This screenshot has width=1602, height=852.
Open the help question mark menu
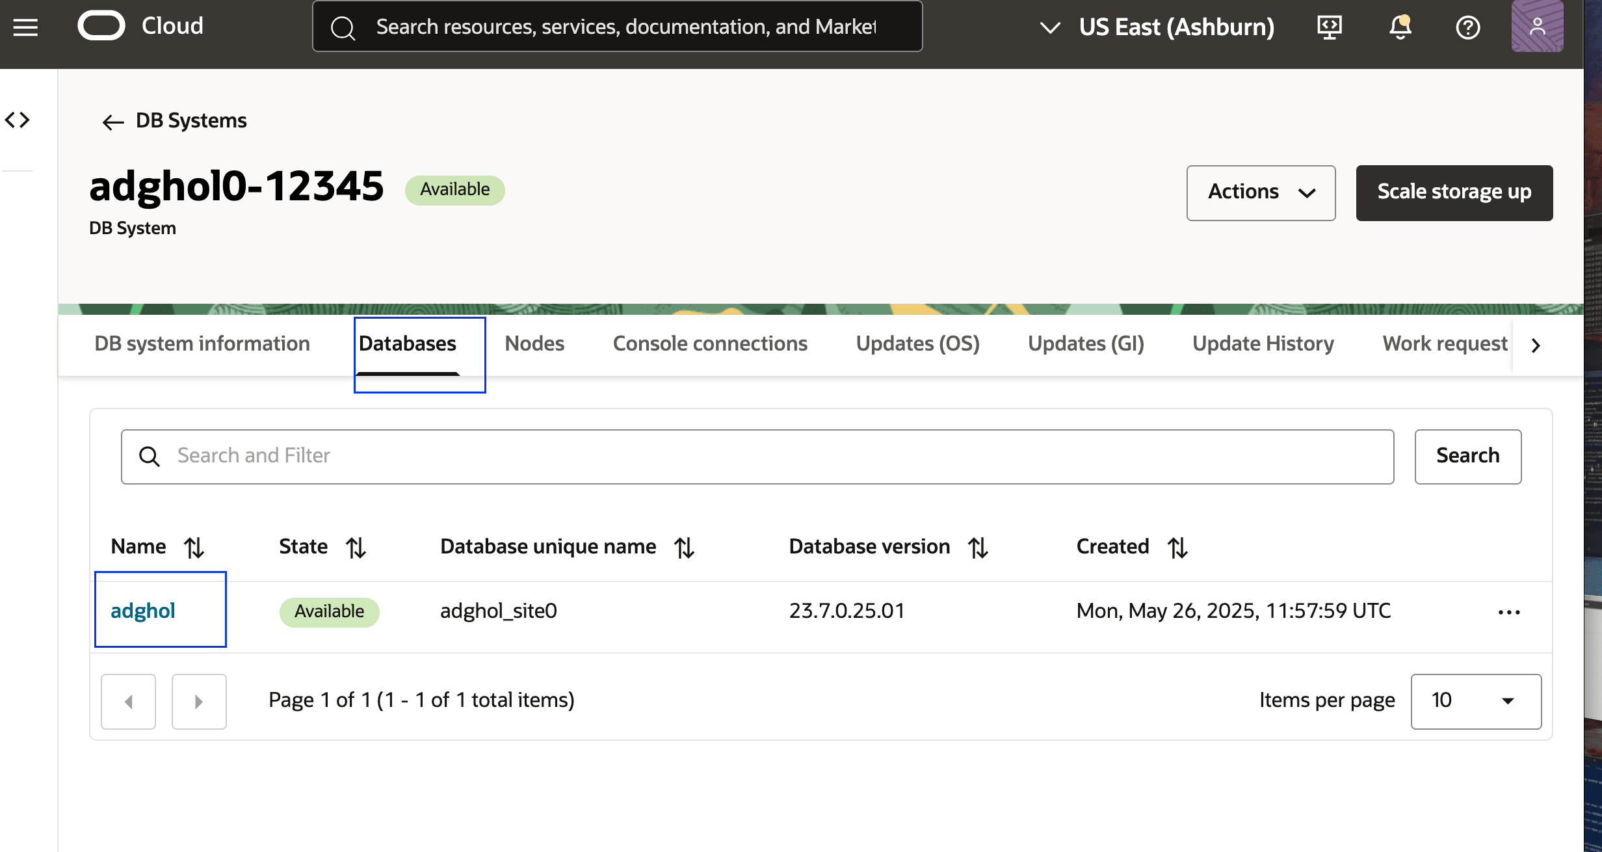click(1467, 27)
